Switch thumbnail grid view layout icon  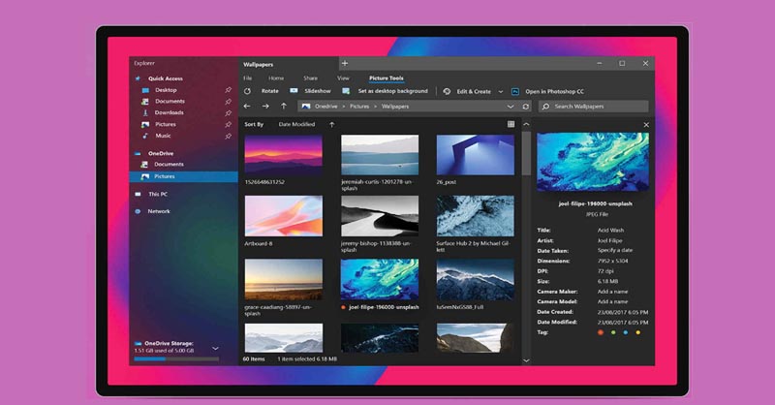point(511,124)
